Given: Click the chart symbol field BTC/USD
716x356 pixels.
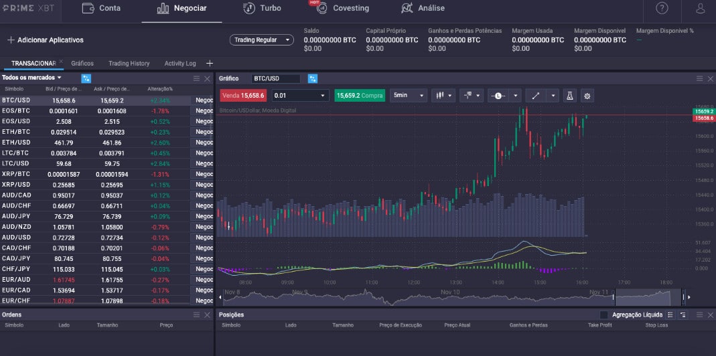Looking at the screenshot, I should click(276, 78).
